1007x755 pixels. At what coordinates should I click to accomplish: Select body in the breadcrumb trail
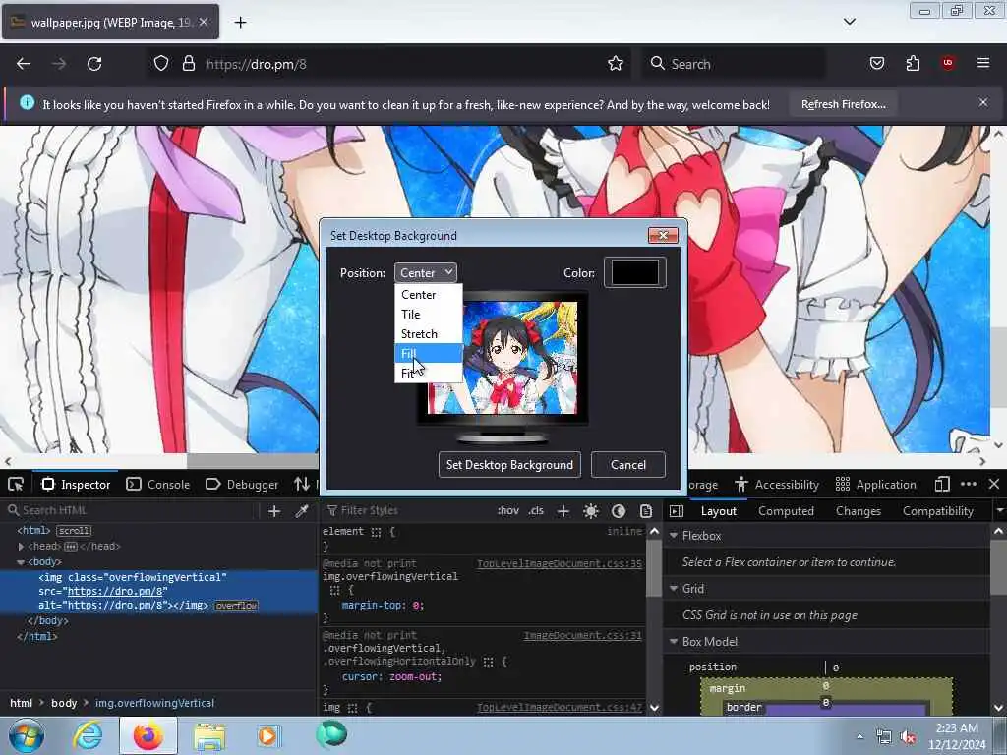click(64, 703)
